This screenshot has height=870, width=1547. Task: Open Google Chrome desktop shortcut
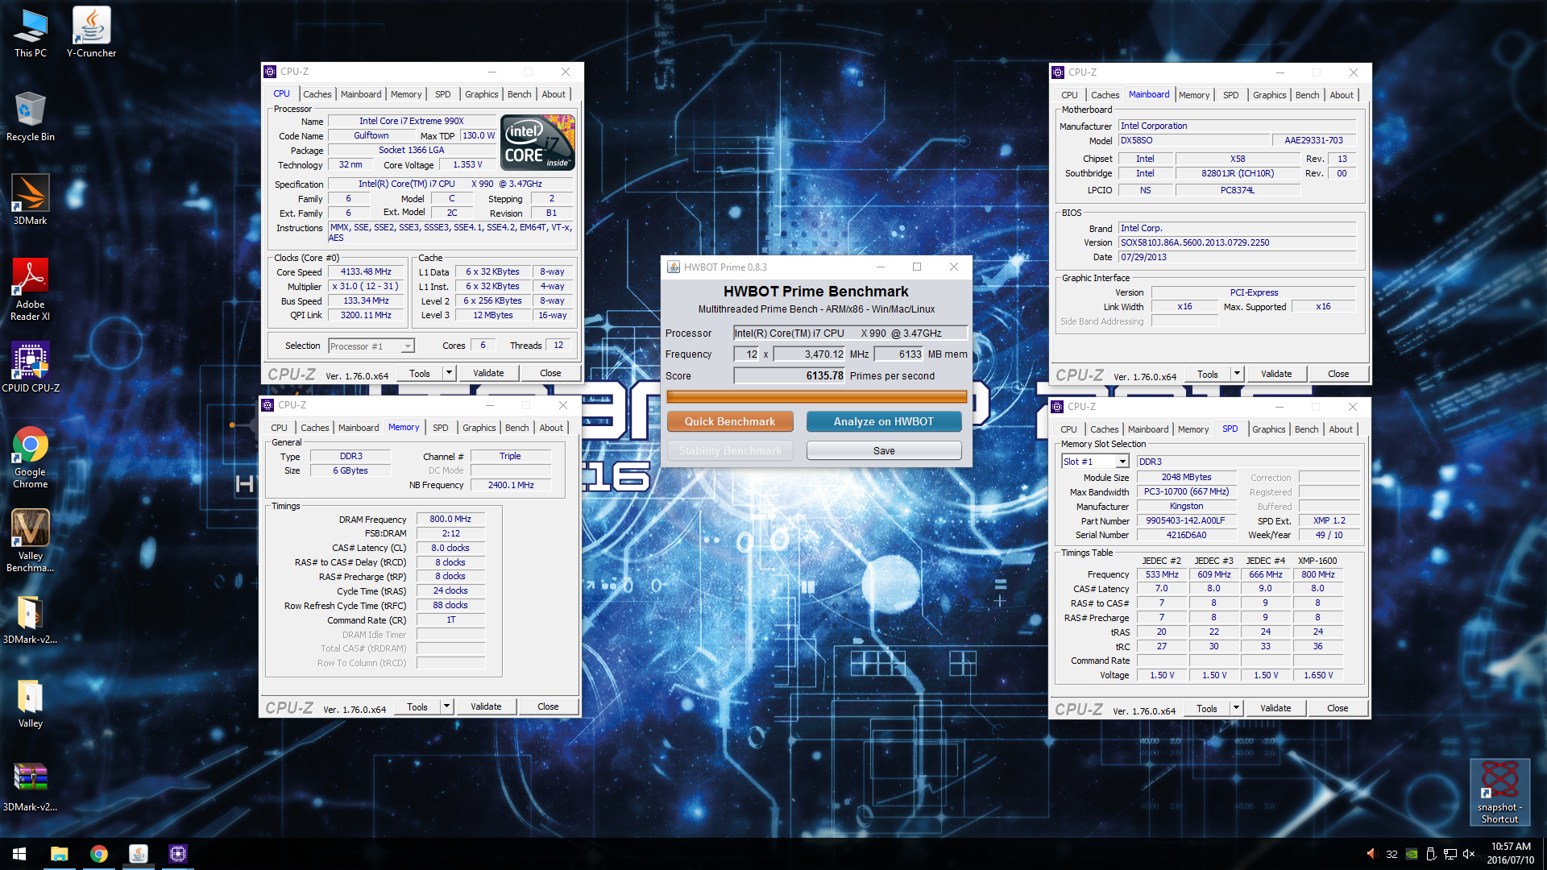tap(31, 457)
